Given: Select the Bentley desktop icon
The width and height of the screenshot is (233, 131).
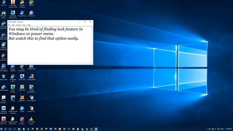Looking at the screenshot, I should 4,46.
